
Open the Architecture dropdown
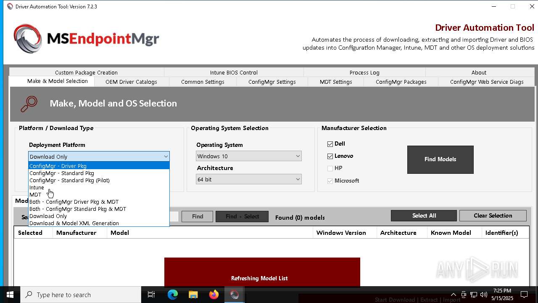[x=249, y=179]
